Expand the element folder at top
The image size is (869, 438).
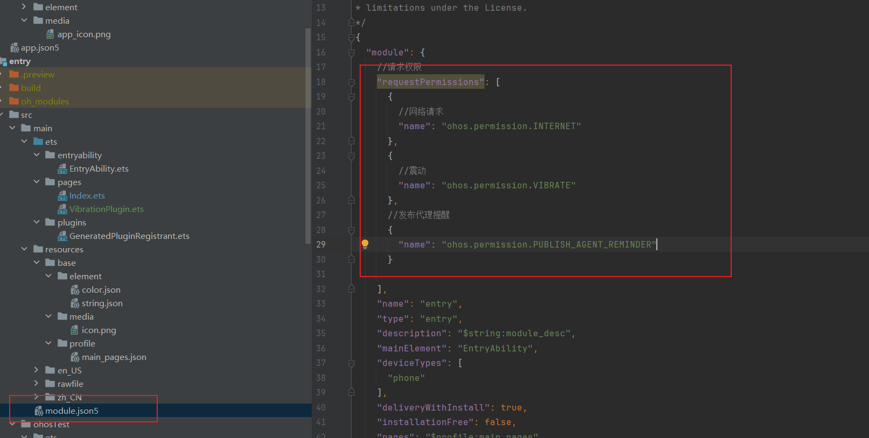click(x=24, y=7)
